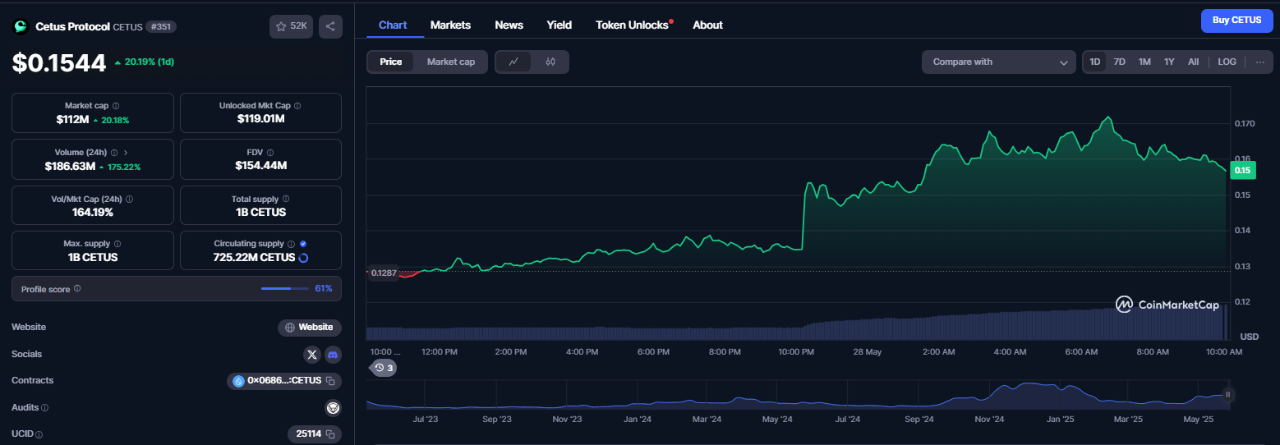Click the circulating supply progress ring
The height and width of the screenshot is (445, 1280).
tap(303, 258)
